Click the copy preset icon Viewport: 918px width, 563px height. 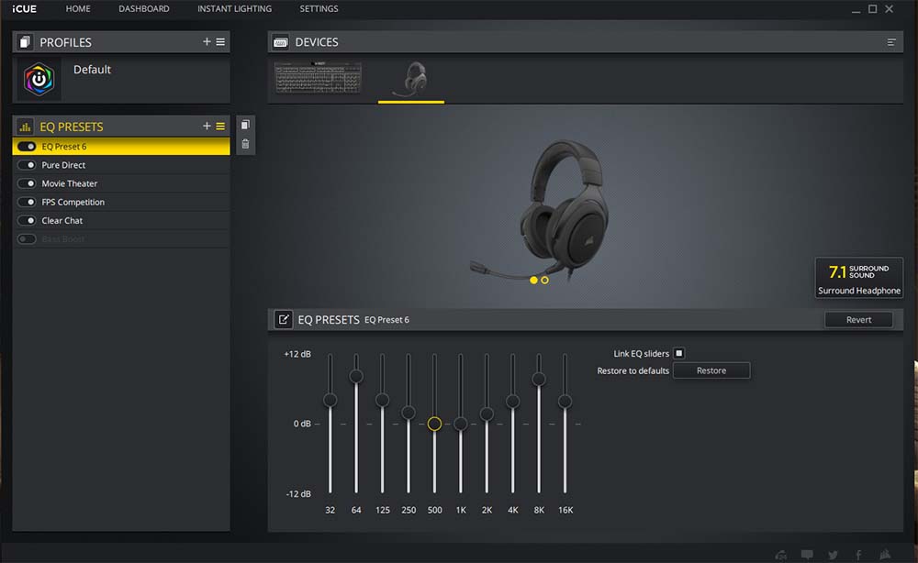click(245, 125)
